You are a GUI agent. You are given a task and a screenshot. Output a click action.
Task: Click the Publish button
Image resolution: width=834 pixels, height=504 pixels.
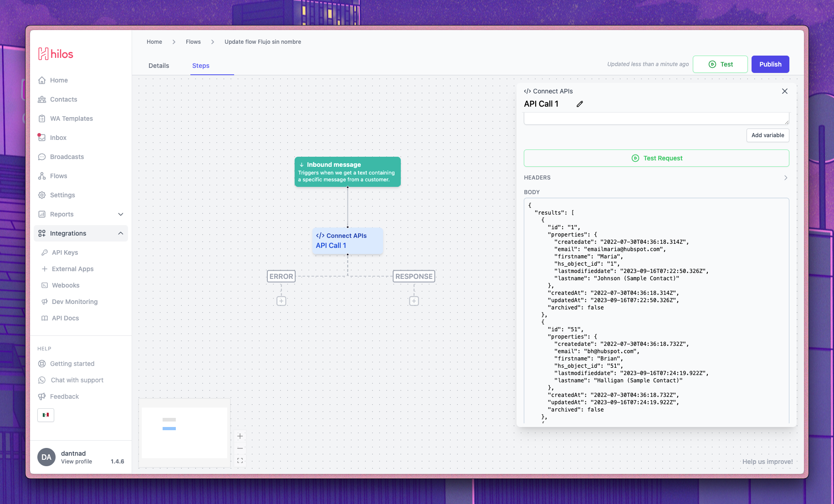click(770, 64)
